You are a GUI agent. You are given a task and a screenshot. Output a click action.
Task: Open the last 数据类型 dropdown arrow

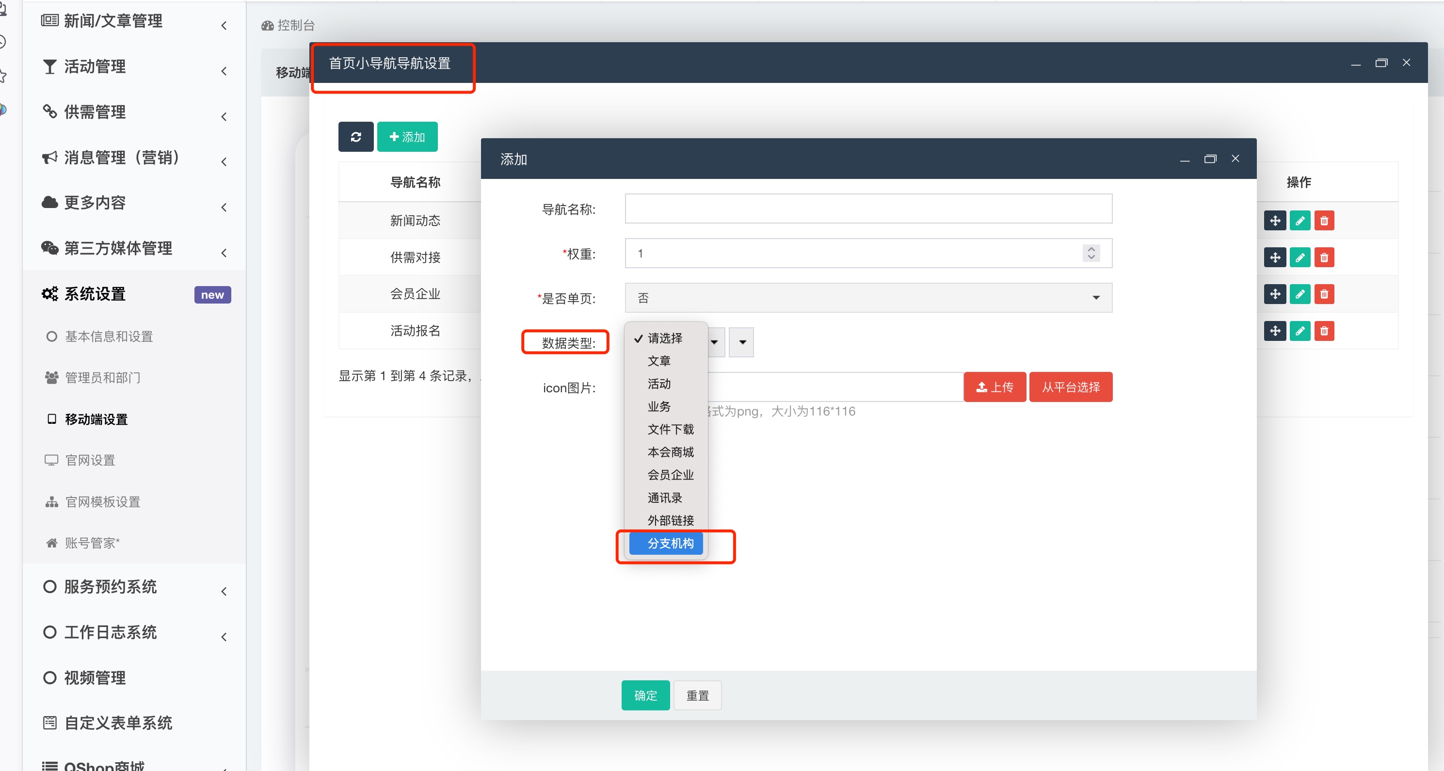[x=741, y=343]
